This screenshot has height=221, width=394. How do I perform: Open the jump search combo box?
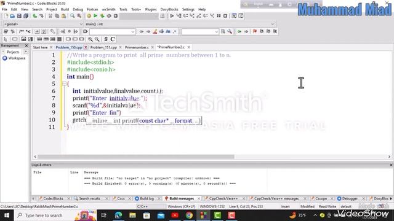[112, 31]
